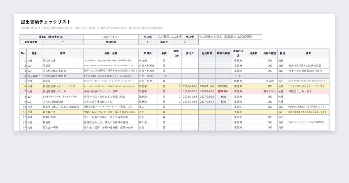
Task: Click the 備考 column header
Action: click(x=308, y=53)
